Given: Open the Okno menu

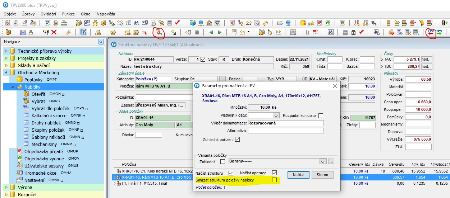Looking at the screenshot, I should click(x=86, y=14).
